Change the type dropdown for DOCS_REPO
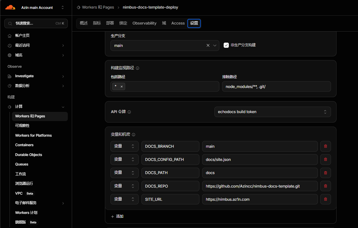Screen dimensions: 358x228 [125, 186]
